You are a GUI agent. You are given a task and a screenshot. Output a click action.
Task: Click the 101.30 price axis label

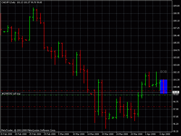[x=176, y=80]
